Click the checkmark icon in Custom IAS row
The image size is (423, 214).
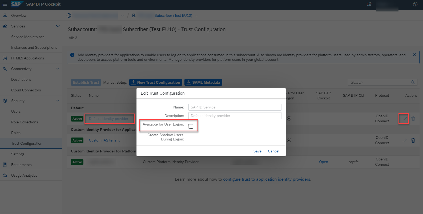click(x=289, y=140)
